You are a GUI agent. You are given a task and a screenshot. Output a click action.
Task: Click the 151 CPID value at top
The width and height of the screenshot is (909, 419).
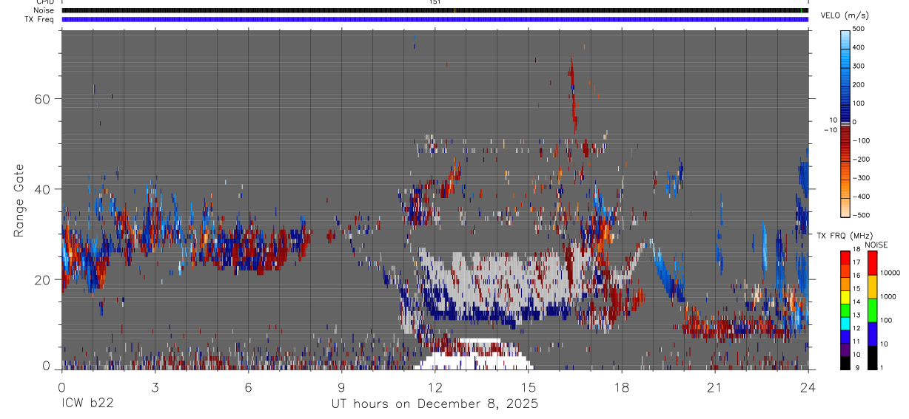(435, 2)
